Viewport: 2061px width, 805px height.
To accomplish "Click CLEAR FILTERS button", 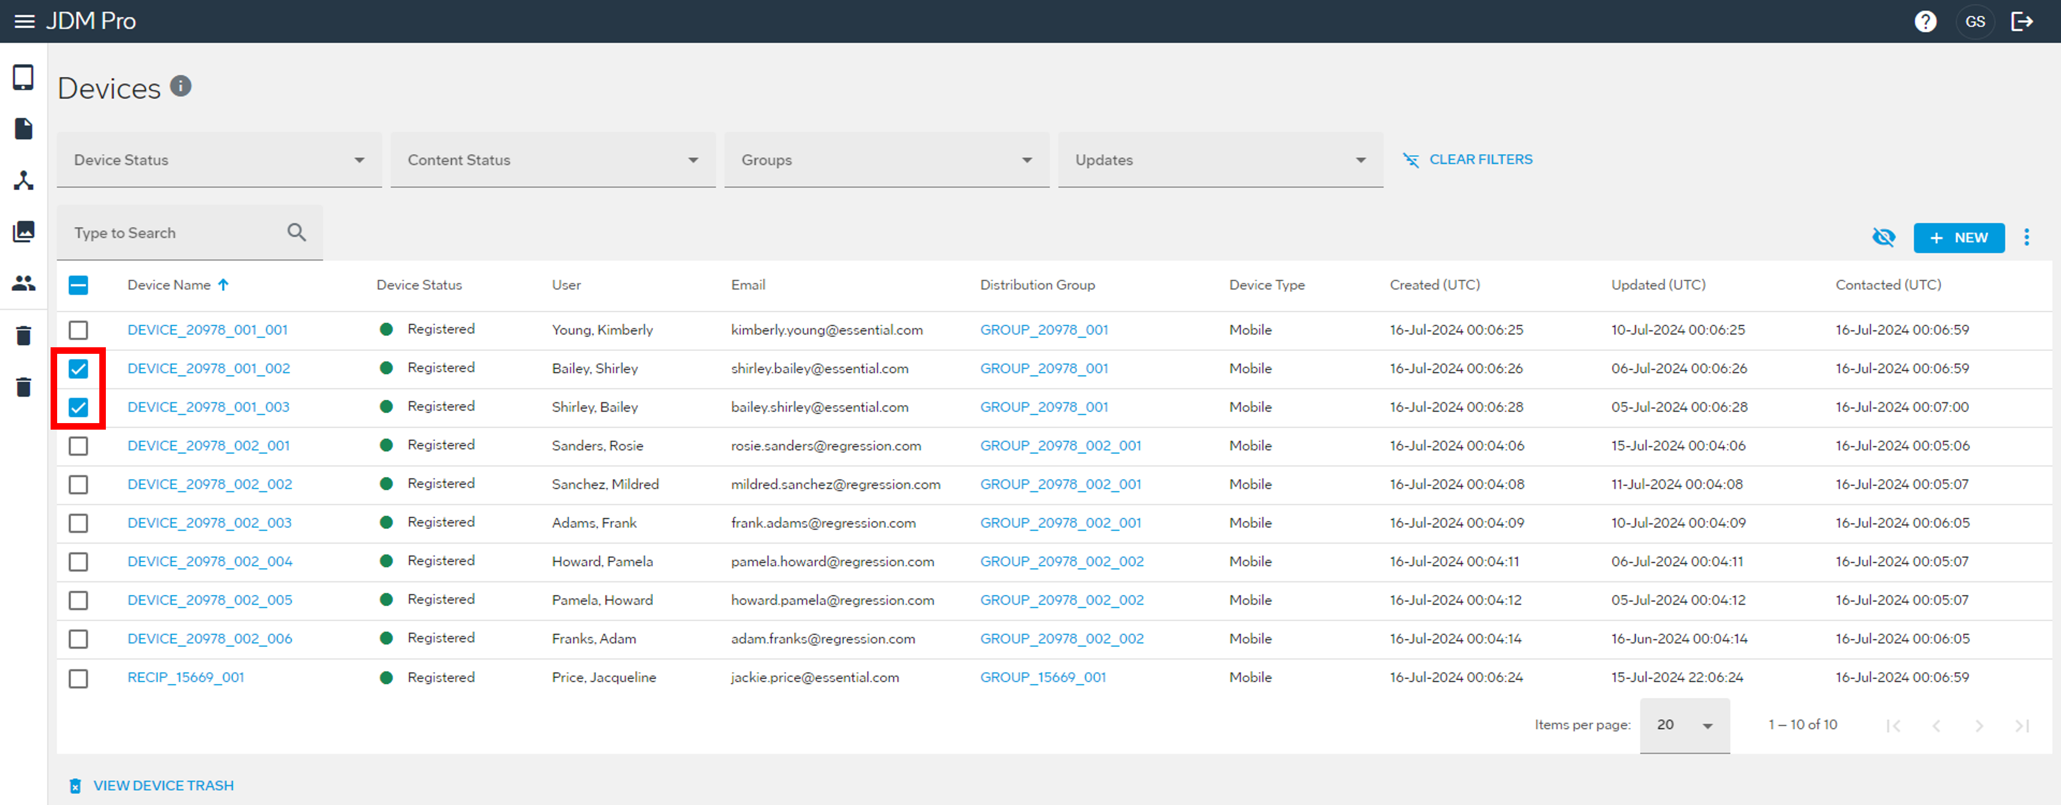I will point(1468,160).
